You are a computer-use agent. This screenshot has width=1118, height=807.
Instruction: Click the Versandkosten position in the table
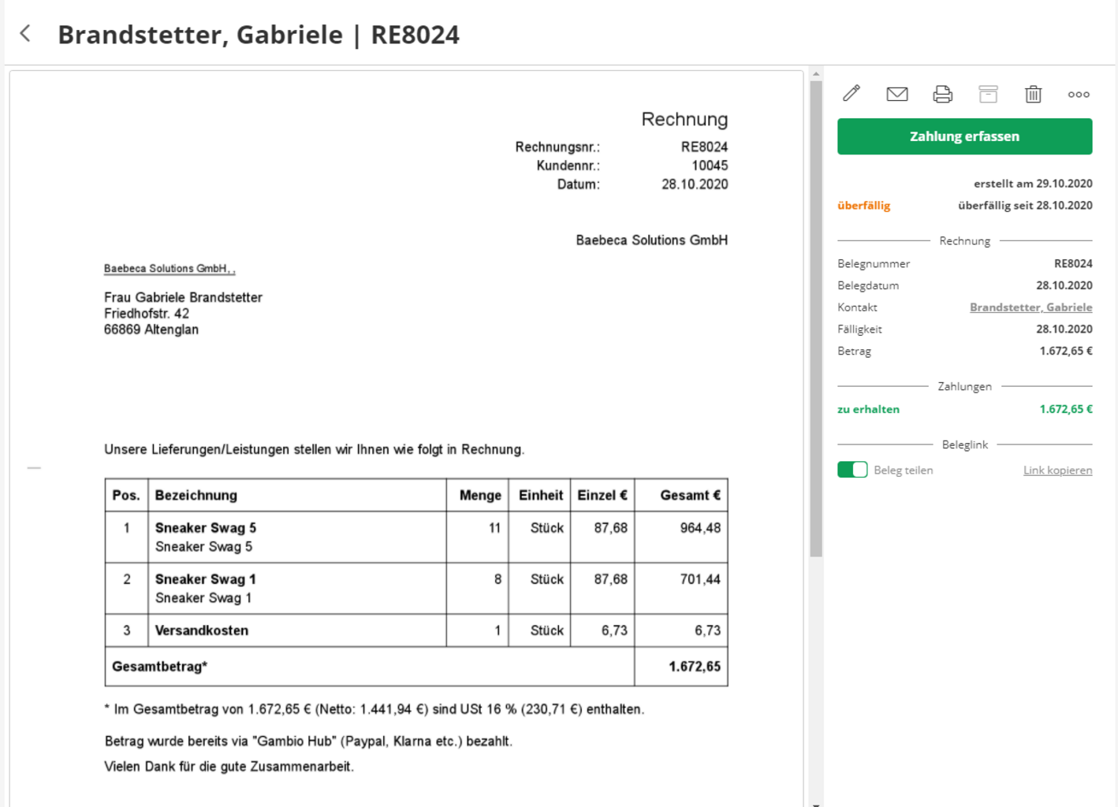(x=202, y=630)
